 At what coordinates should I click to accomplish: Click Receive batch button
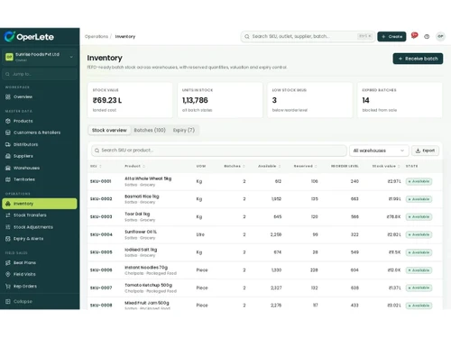[x=418, y=59]
